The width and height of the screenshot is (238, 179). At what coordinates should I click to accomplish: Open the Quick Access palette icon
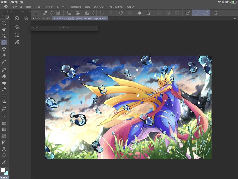click(x=17, y=18)
